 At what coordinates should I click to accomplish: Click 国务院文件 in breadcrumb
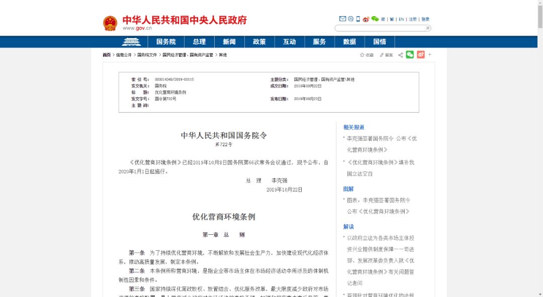[x=147, y=55]
